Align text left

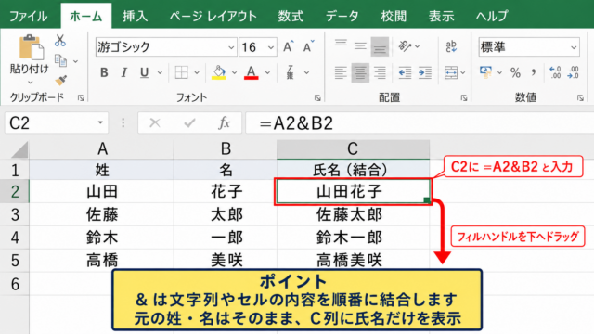341,72
